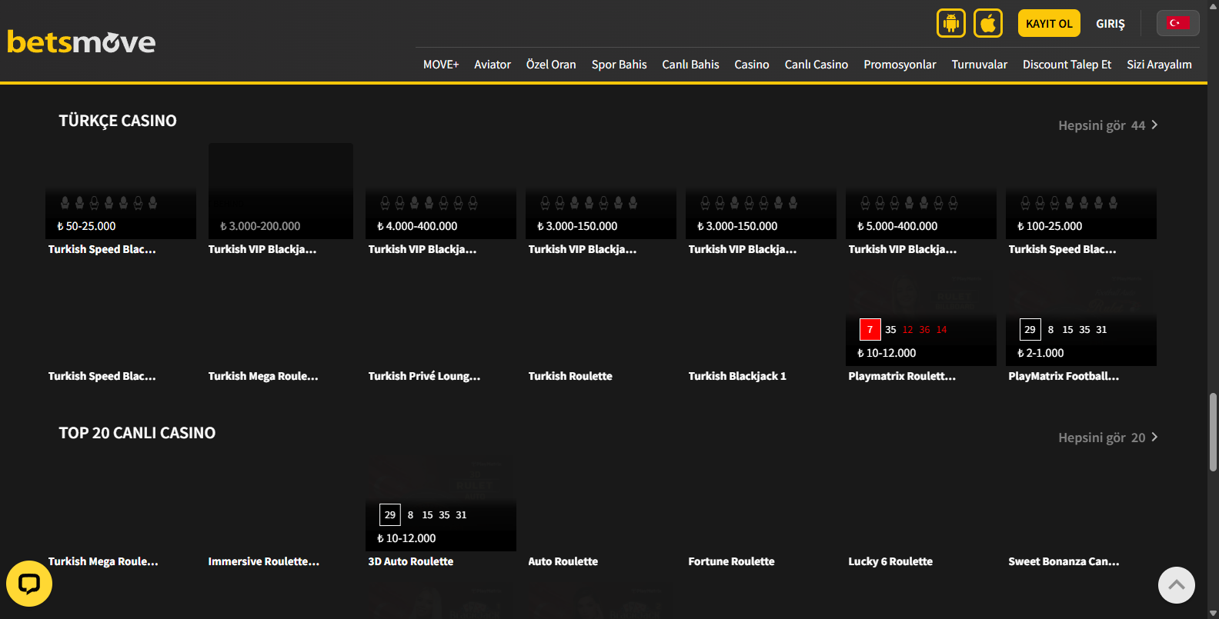Click the Turkish Blackjack 1 title

(737, 376)
